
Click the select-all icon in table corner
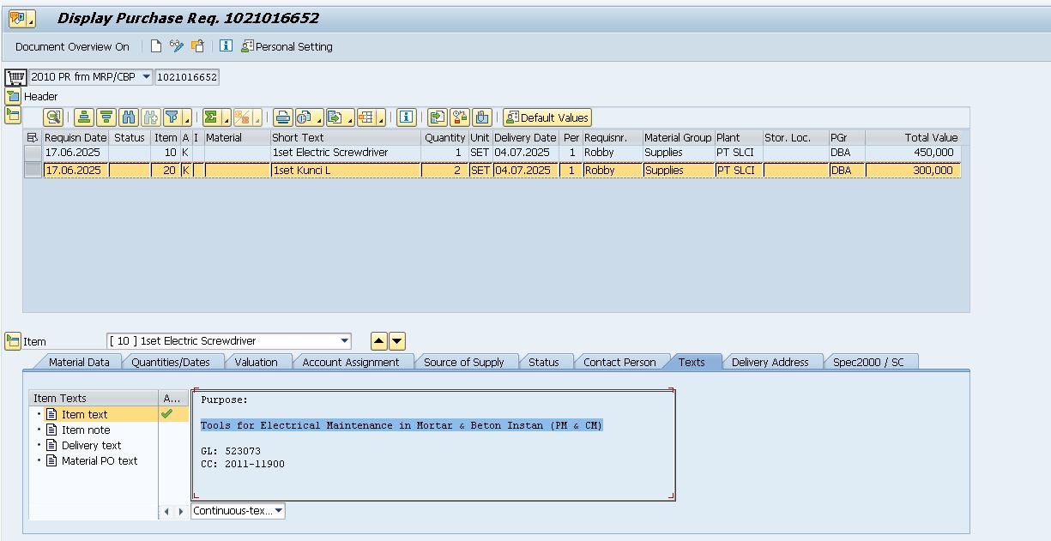[33, 137]
